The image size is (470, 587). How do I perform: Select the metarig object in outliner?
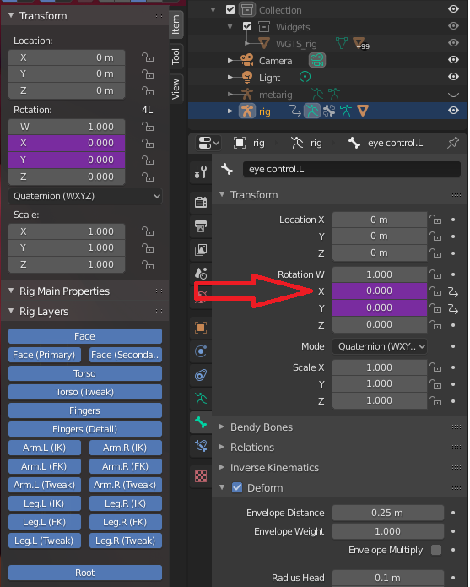pyautogui.click(x=276, y=95)
